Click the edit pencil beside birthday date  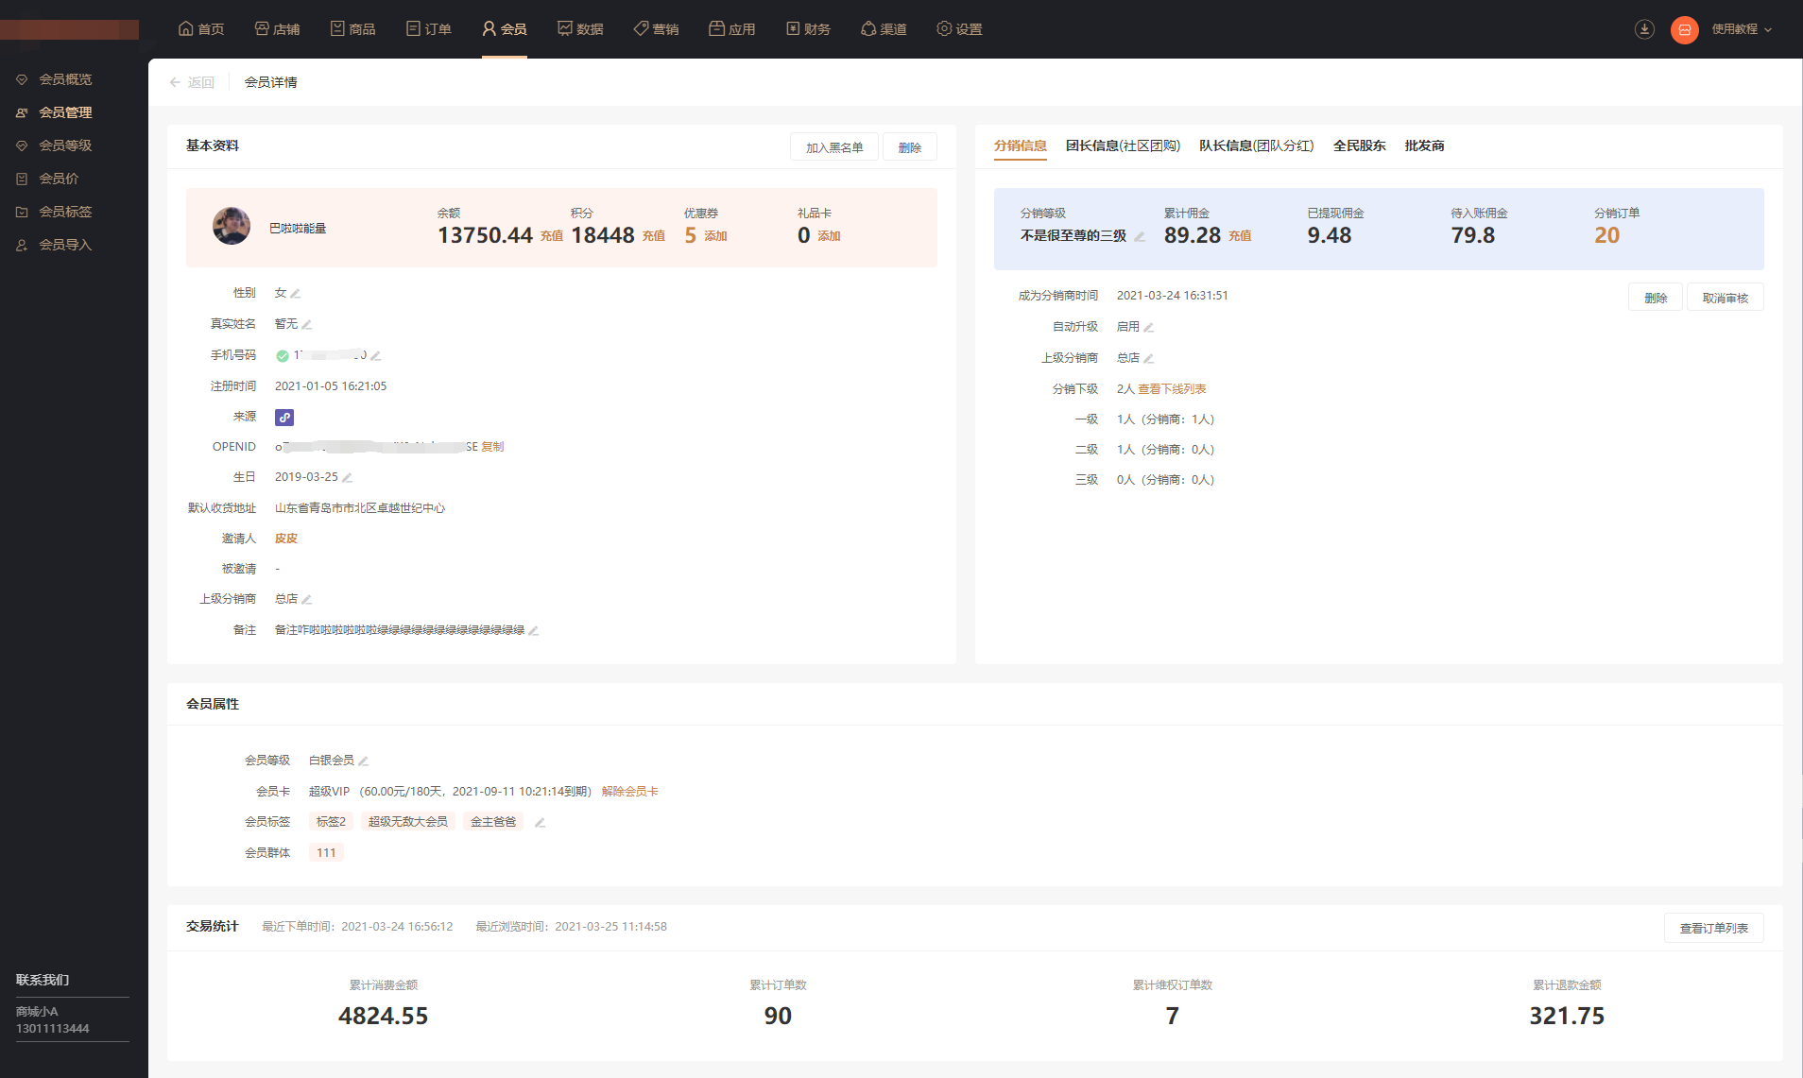pyautogui.click(x=347, y=478)
